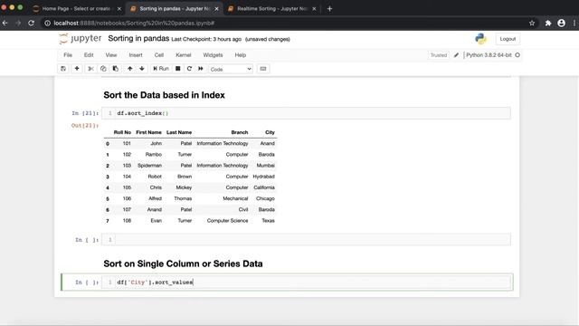Click the Sort the Data based in Index heading
The image size is (579, 326).
tap(164, 95)
